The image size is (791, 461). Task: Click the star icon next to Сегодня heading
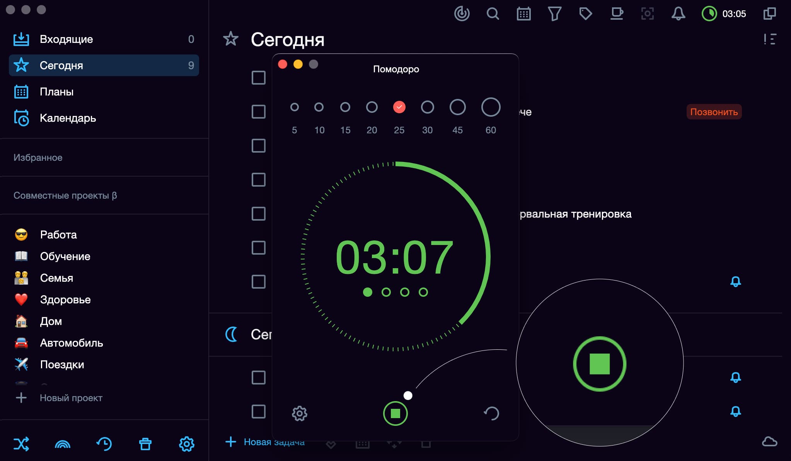[231, 39]
